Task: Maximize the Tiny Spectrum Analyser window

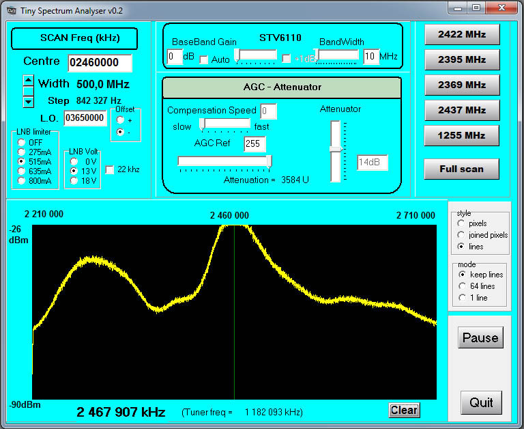Action: coord(476,8)
